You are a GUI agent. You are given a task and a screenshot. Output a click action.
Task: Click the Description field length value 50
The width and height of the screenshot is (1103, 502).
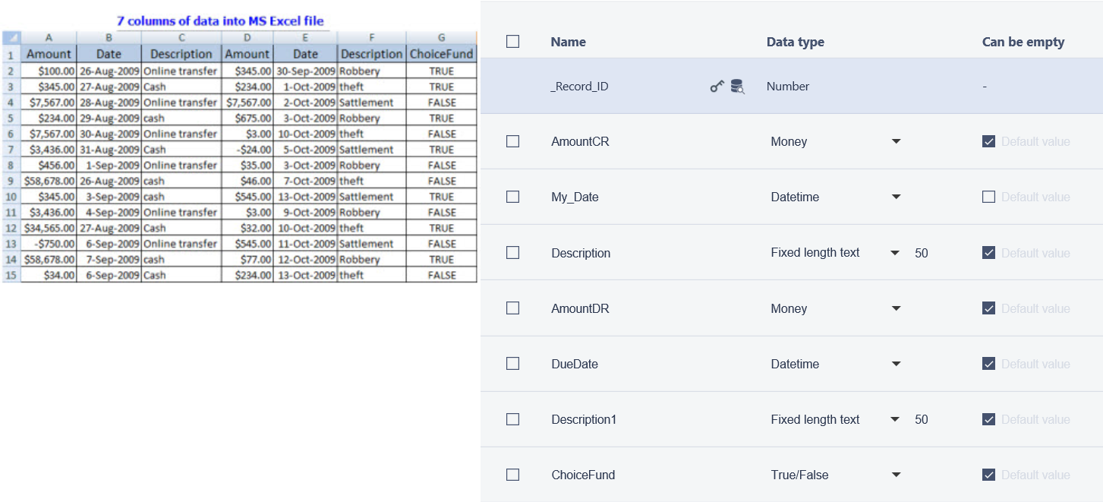click(x=921, y=253)
